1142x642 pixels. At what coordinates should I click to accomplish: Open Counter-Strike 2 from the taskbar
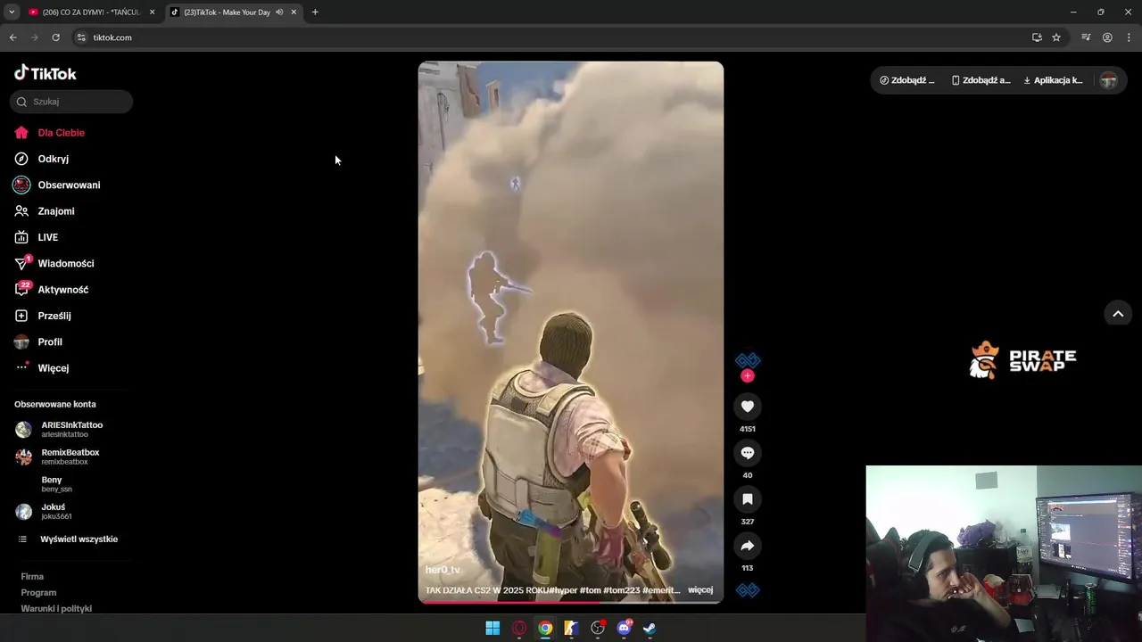571,629
